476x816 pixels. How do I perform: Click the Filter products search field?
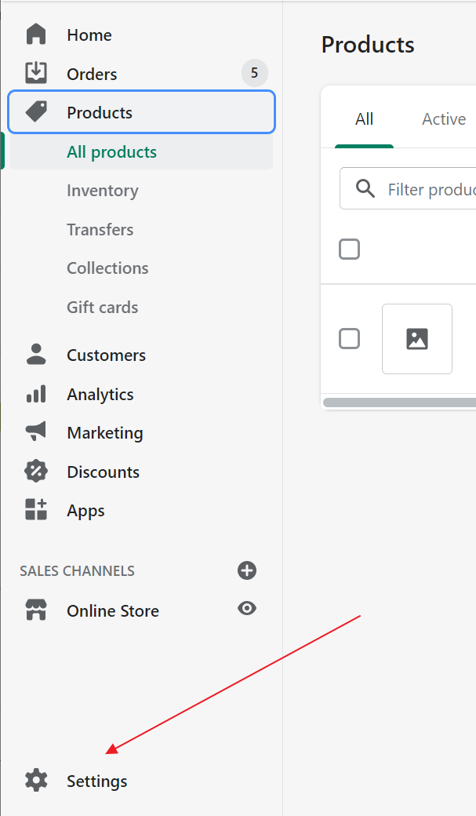(x=408, y=188)
